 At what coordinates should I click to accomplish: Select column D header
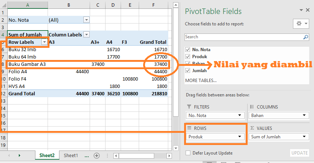point(113,5)
